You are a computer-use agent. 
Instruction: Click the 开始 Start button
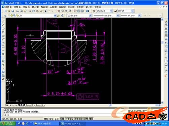pos(8,123)
